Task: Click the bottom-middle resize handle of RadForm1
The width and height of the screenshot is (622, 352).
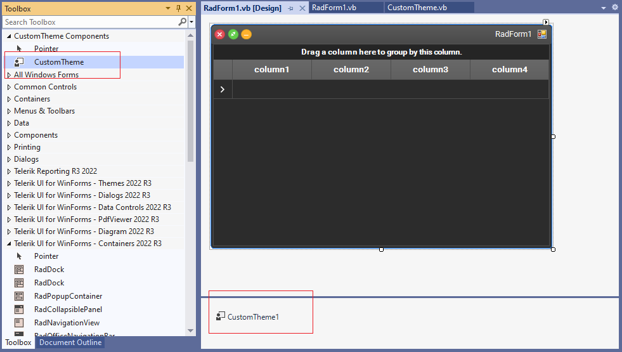Action: 381,250
